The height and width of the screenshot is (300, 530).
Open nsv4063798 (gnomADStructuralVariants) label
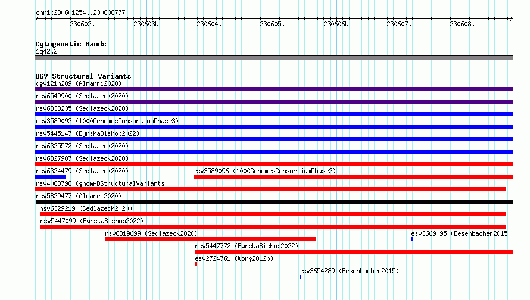[102, 183]
